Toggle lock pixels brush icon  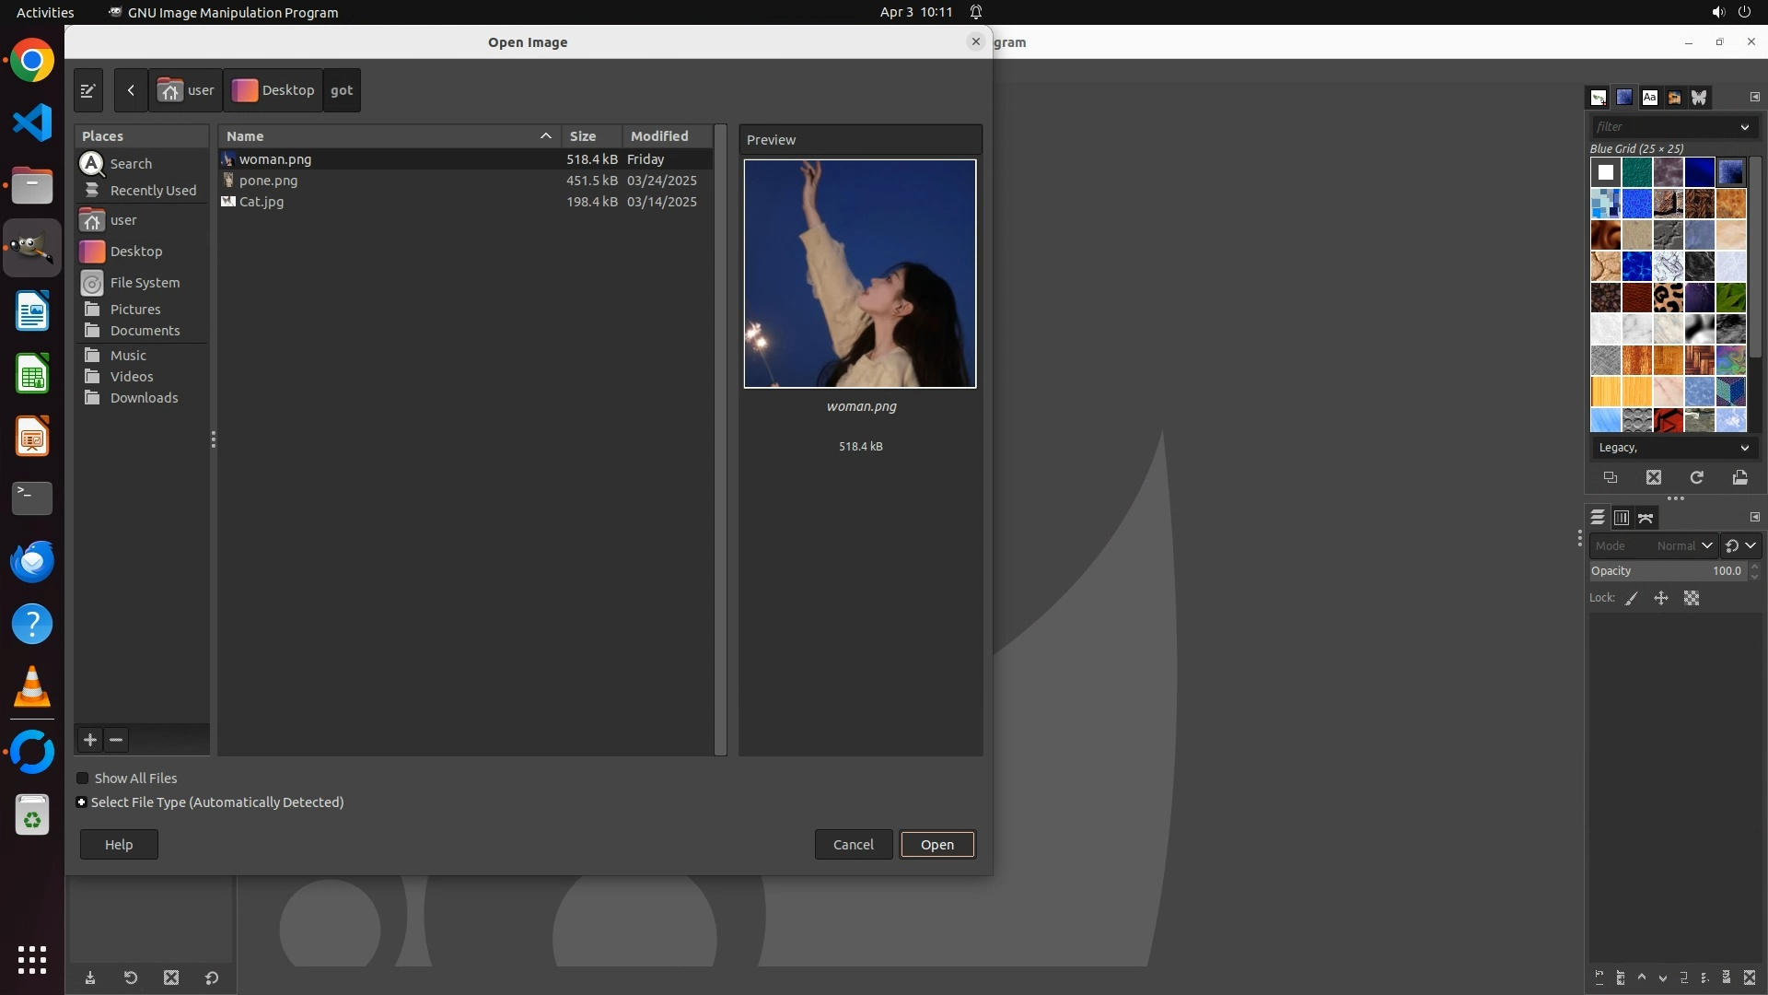pos(1632,598)
